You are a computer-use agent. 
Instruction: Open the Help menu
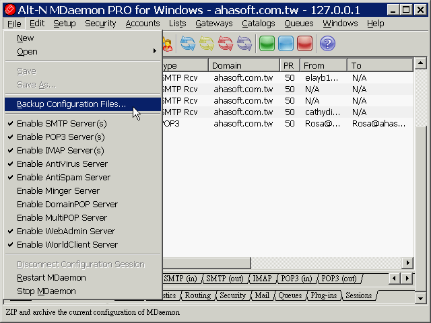tap(376, 24)
